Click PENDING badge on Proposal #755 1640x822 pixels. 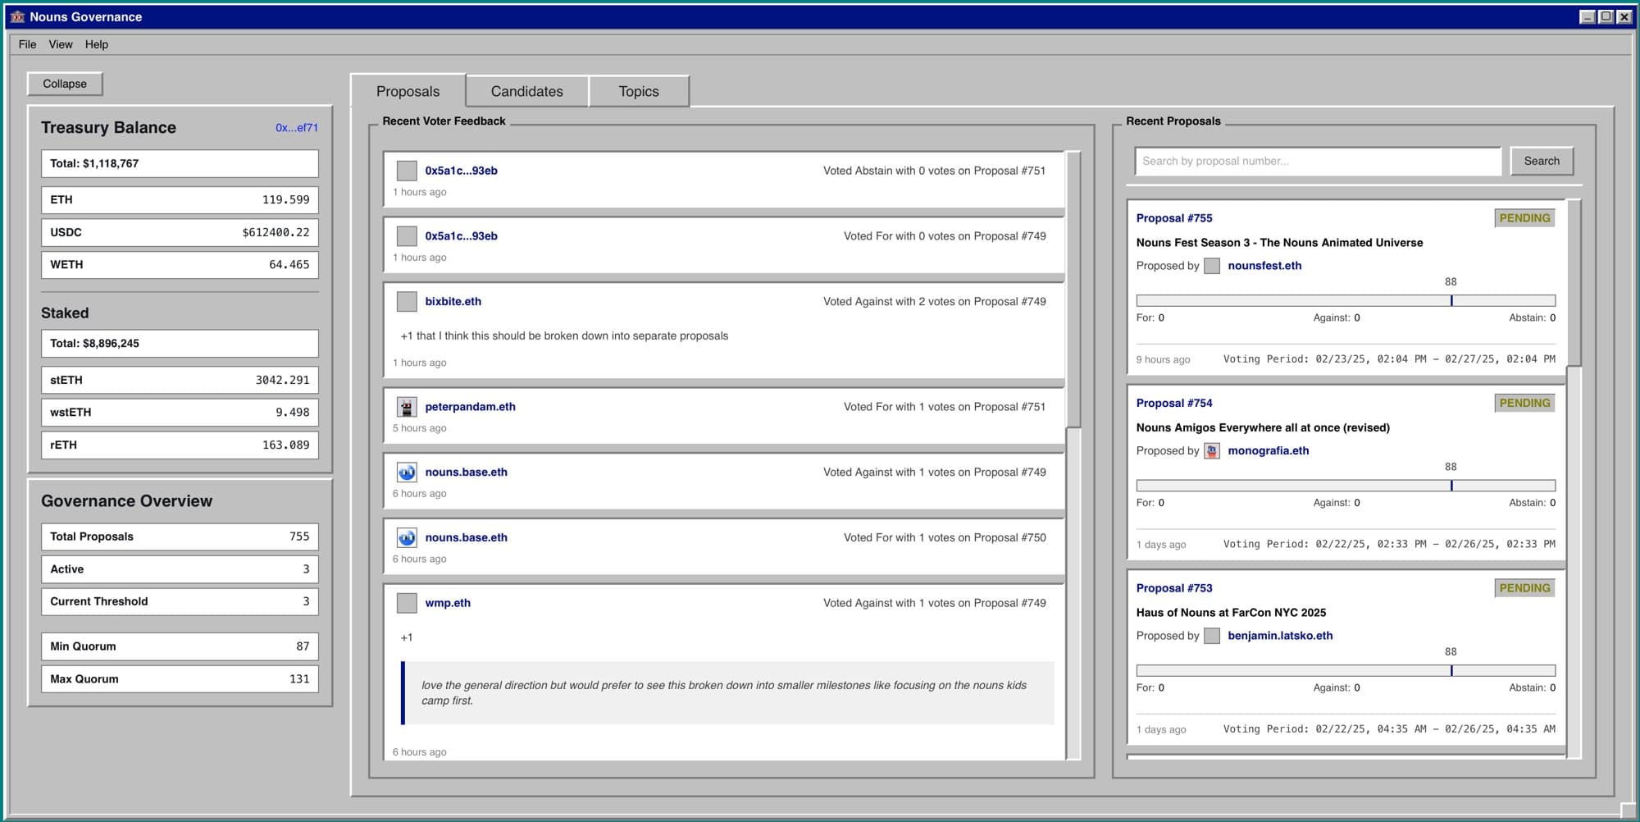tap(1524, 218)
